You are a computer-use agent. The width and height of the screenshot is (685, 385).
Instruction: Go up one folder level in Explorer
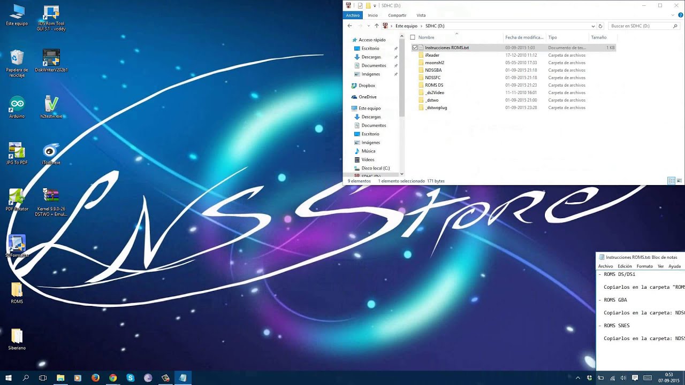(376, 26)
